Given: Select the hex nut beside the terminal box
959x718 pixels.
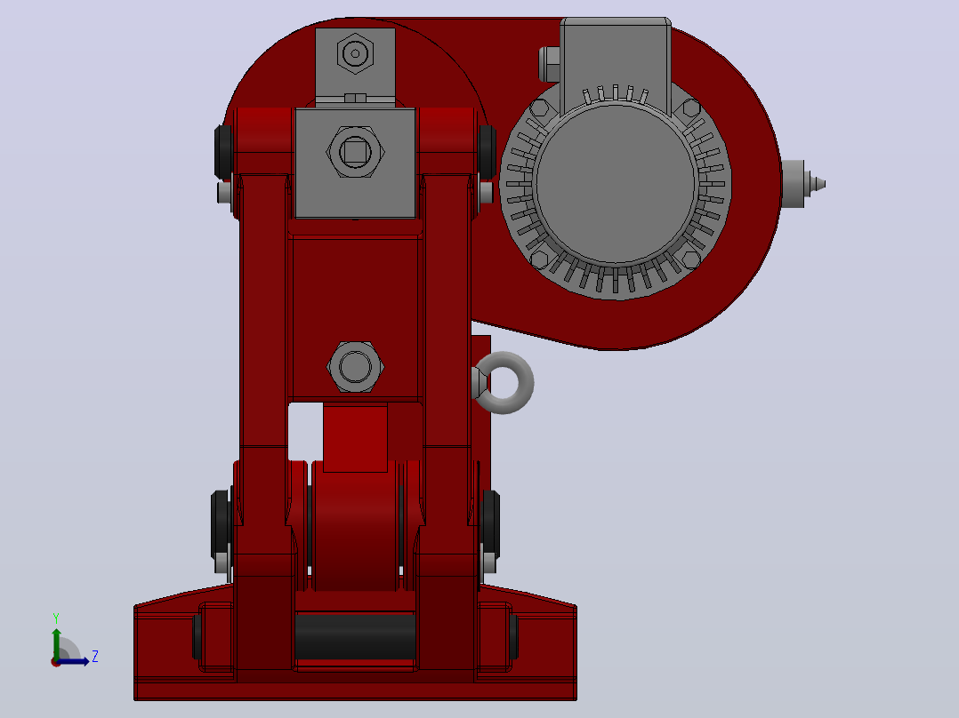Looking at the screenshot, I should pos(549,64).
